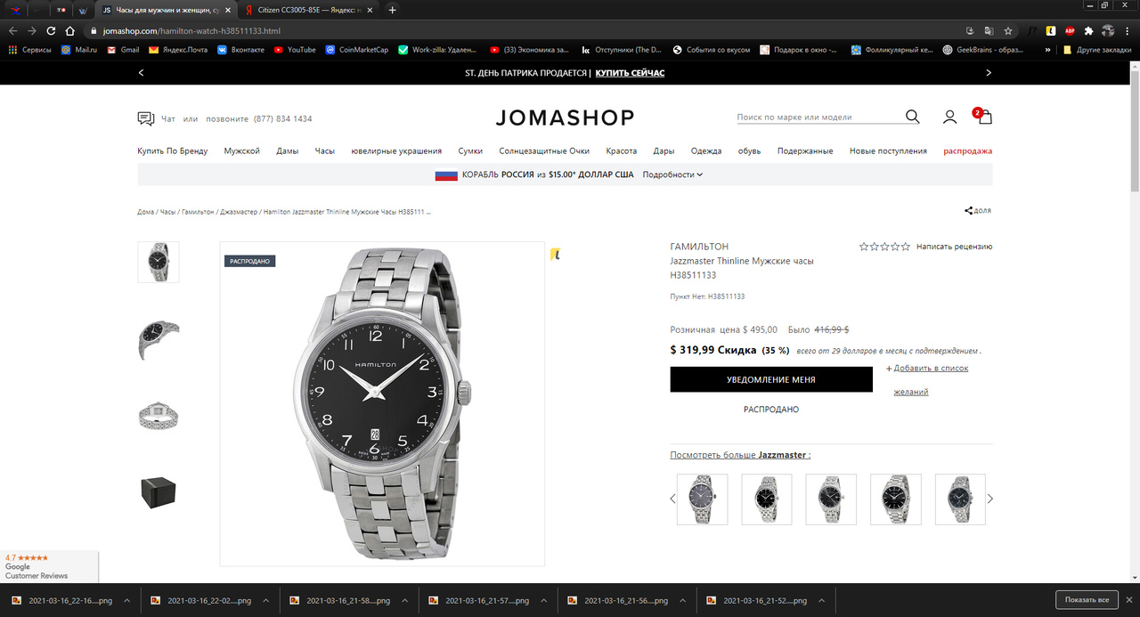Select the black box thumbnail image

(159, 492)
